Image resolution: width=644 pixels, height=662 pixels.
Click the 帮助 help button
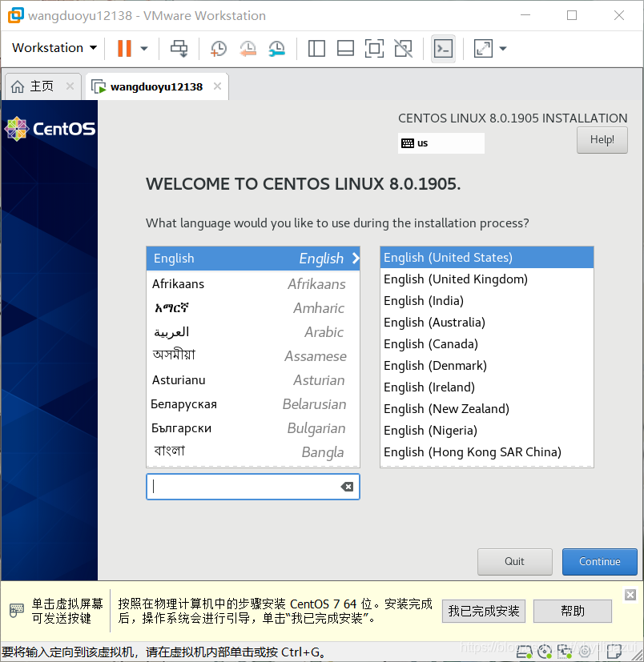click(x=573, y=611)
